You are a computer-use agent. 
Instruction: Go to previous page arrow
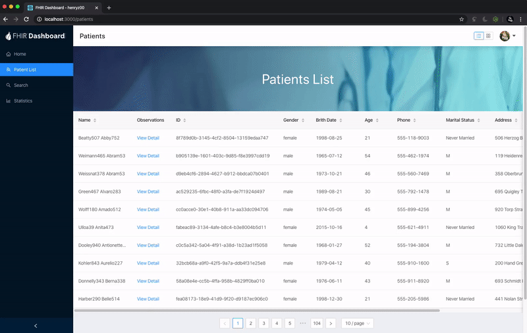[x=225, y=323]
